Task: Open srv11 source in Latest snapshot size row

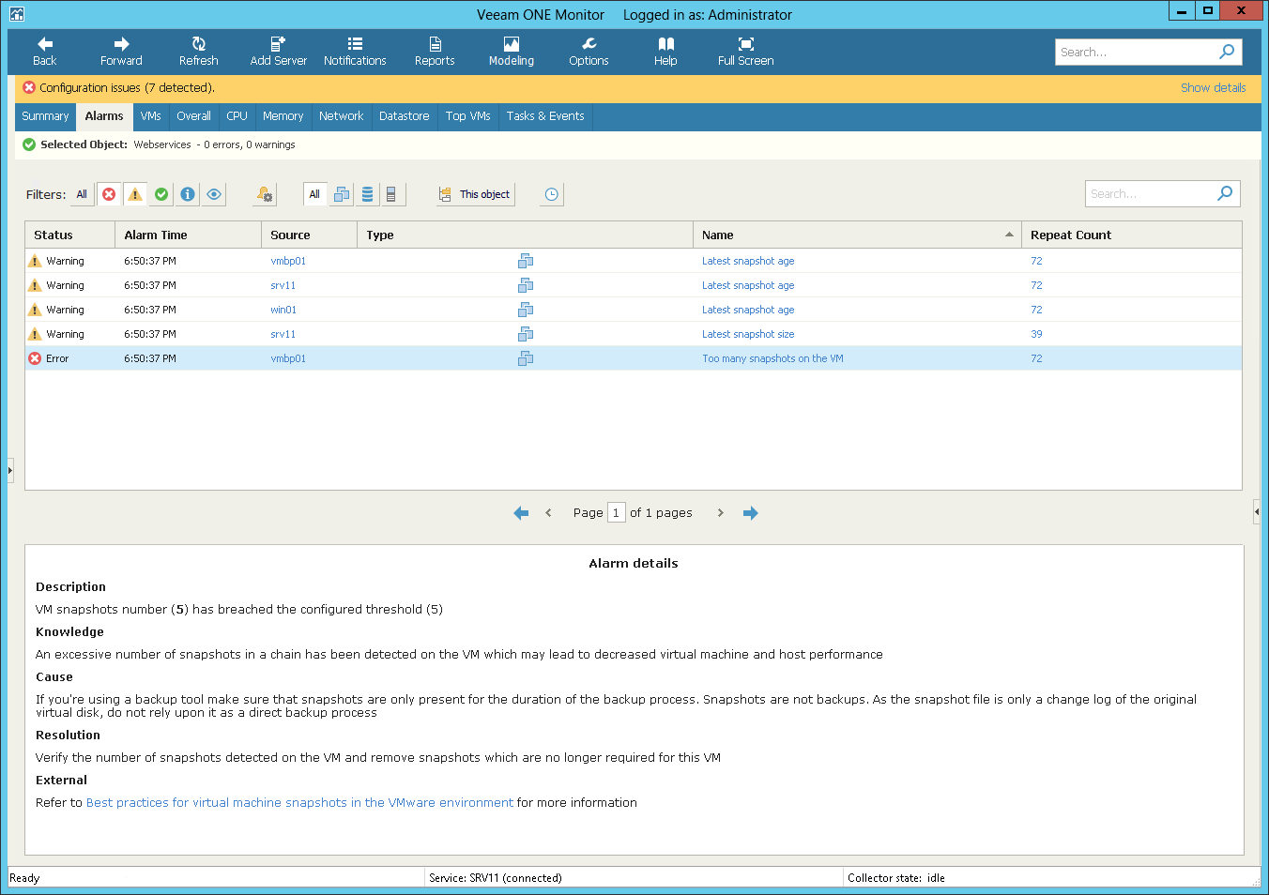Action: point(283,334)
